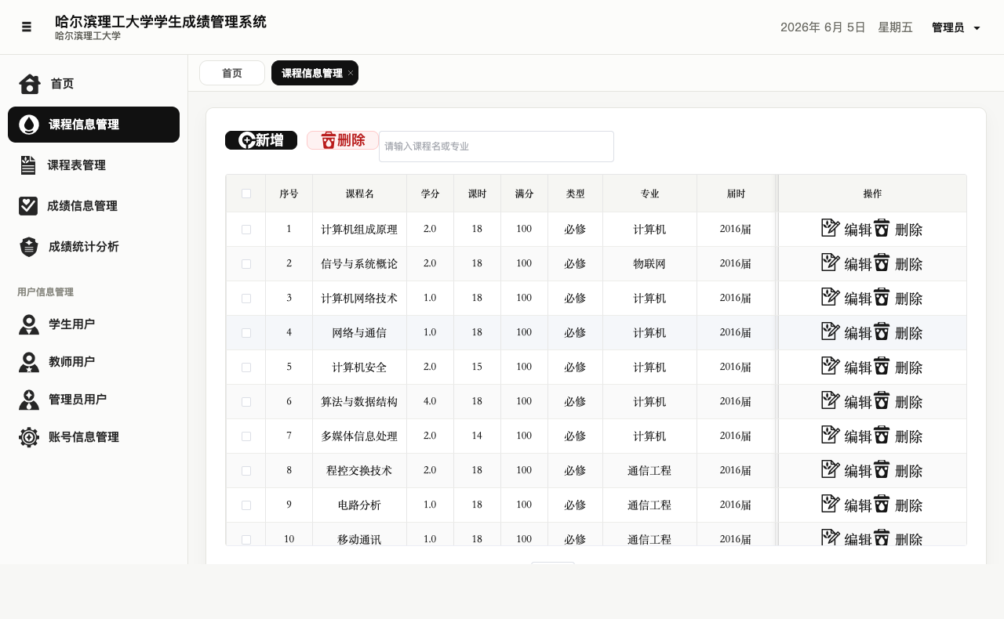Focus the 请输入课程名或专业 search field

[497, 147]
